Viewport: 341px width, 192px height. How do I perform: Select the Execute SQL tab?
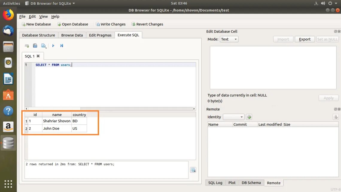(128, 35)
